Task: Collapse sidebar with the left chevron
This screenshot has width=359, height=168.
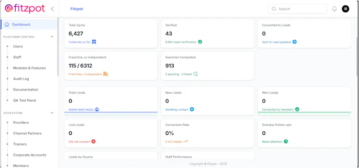Action: [x=52, y=9]
